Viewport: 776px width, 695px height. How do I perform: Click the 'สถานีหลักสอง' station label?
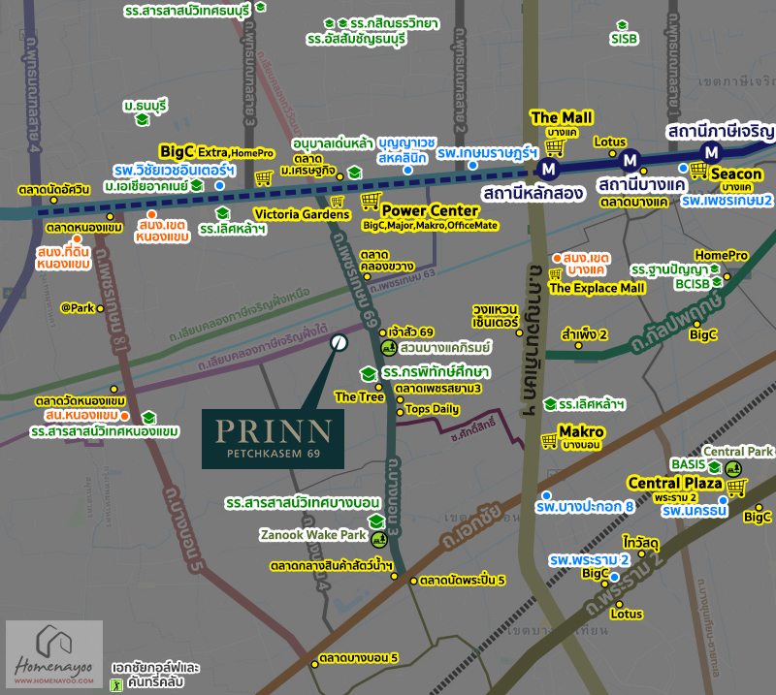(x=533, y=193)
